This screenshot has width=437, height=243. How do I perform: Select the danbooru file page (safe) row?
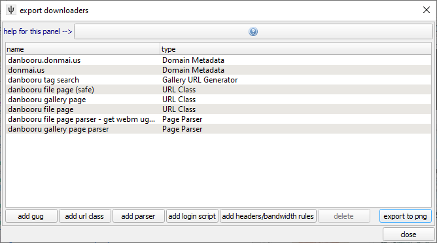218,90
